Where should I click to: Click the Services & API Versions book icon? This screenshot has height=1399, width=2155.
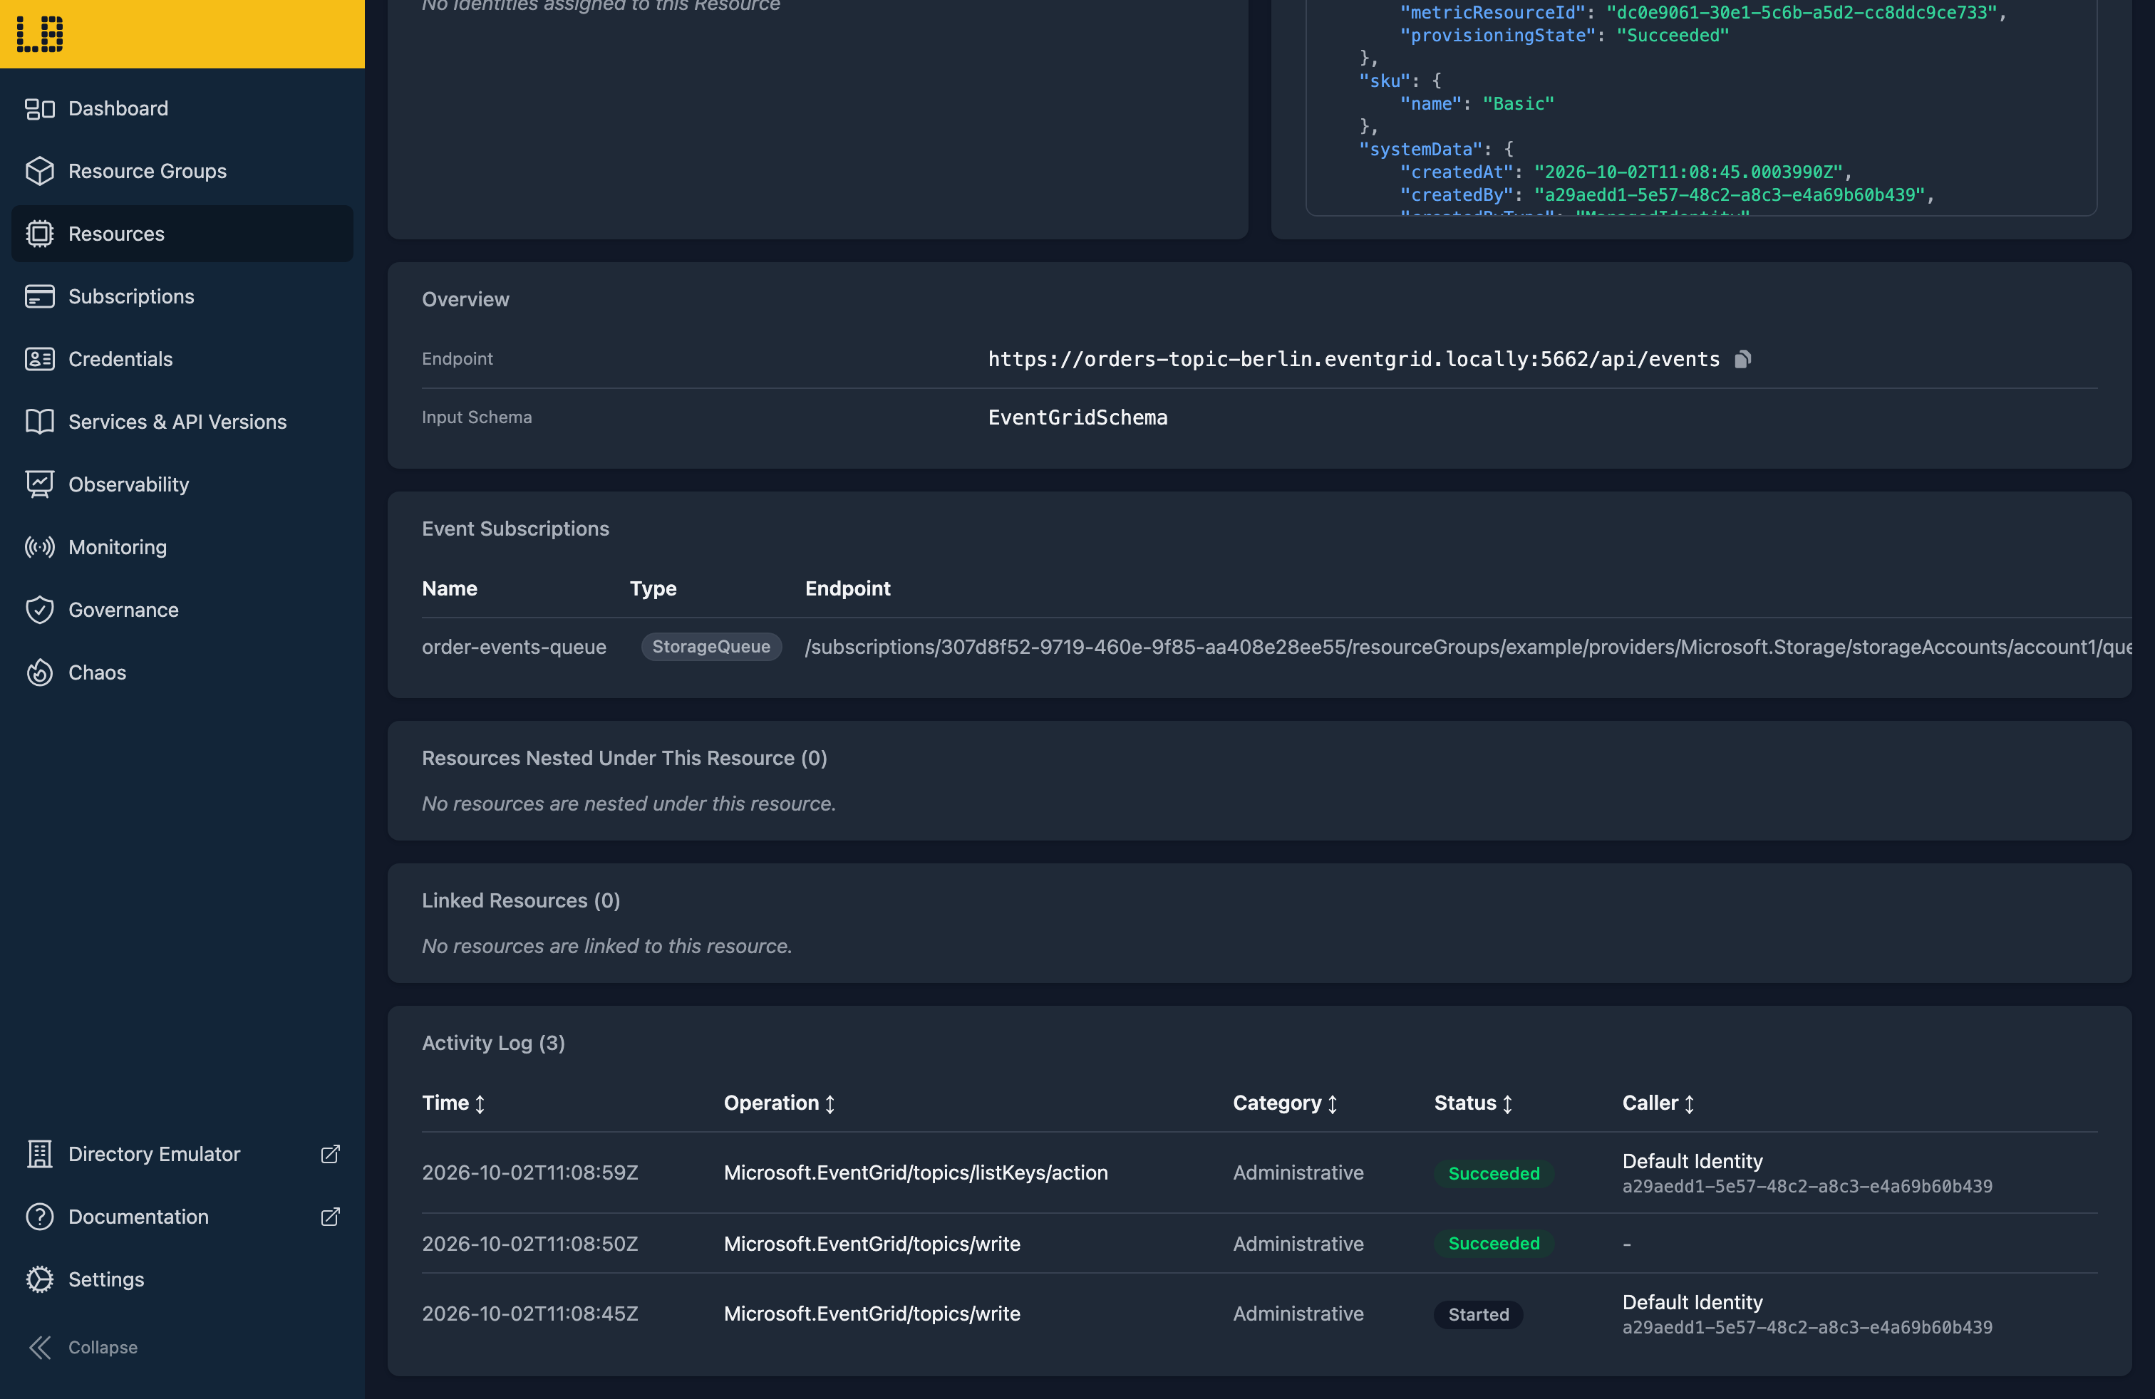pyautogui.click(x=40, y=422)
